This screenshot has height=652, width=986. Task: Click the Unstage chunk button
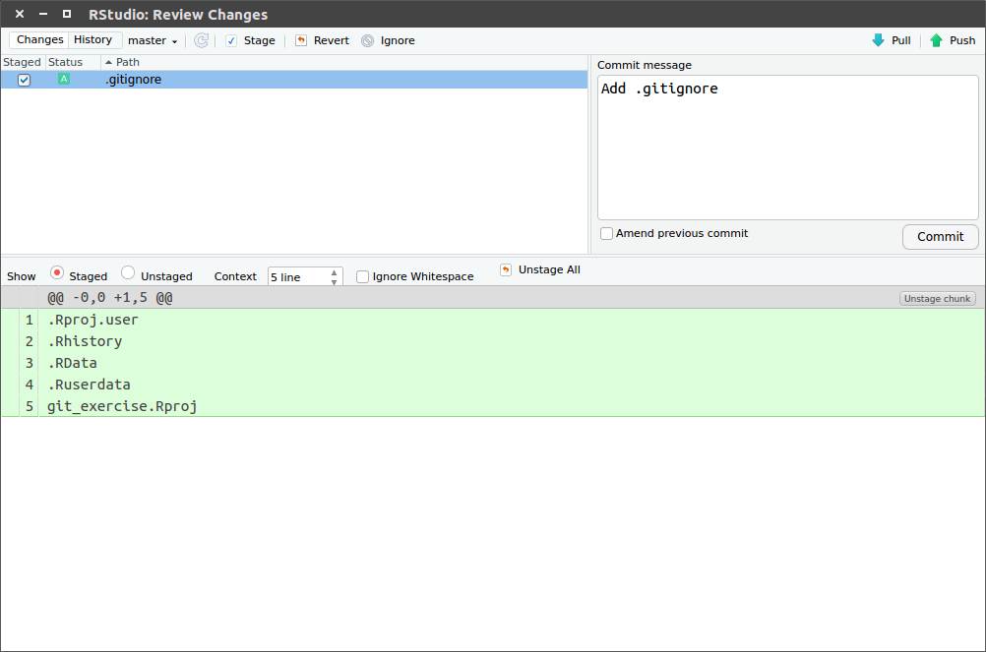click(936, 298)
